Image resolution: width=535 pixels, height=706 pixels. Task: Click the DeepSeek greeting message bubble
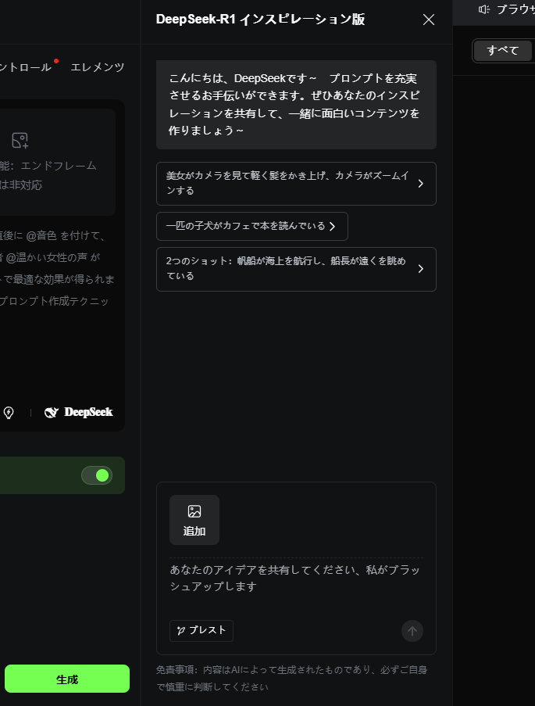[296, 105]
